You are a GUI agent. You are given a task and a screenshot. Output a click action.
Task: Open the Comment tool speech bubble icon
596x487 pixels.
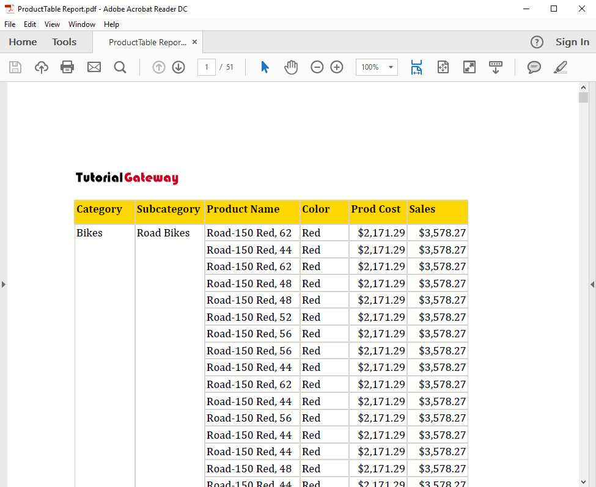pos(534,67)
